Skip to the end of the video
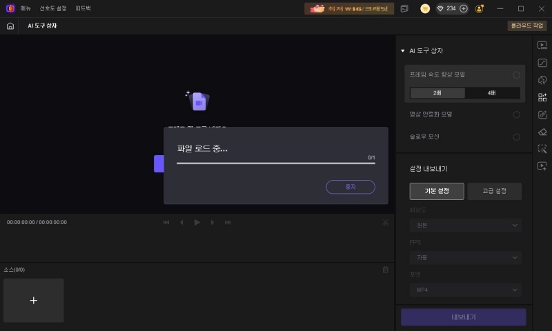Viewport: 552px width, 331px height. (x=228, y=222)
